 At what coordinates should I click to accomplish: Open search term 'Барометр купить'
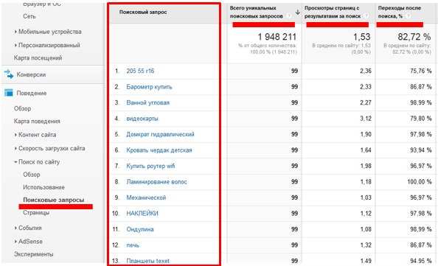pyautogui.click(x=149, y=87)
